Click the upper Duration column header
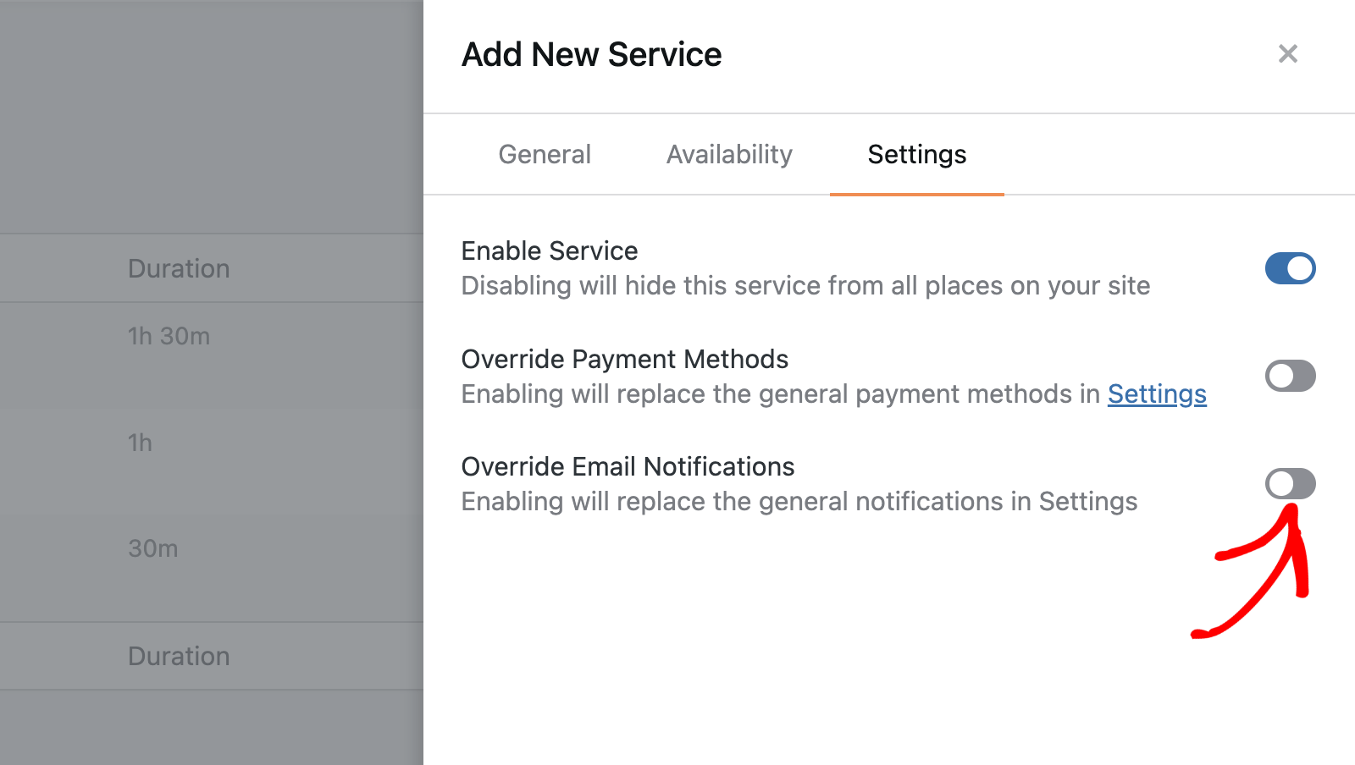Viewport: 1355px width, 765px height. pos(179,268)
